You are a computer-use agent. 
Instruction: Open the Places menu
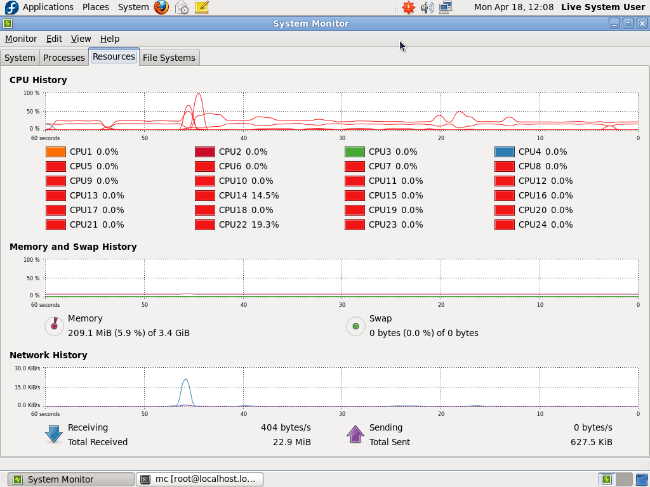point(95,7)
